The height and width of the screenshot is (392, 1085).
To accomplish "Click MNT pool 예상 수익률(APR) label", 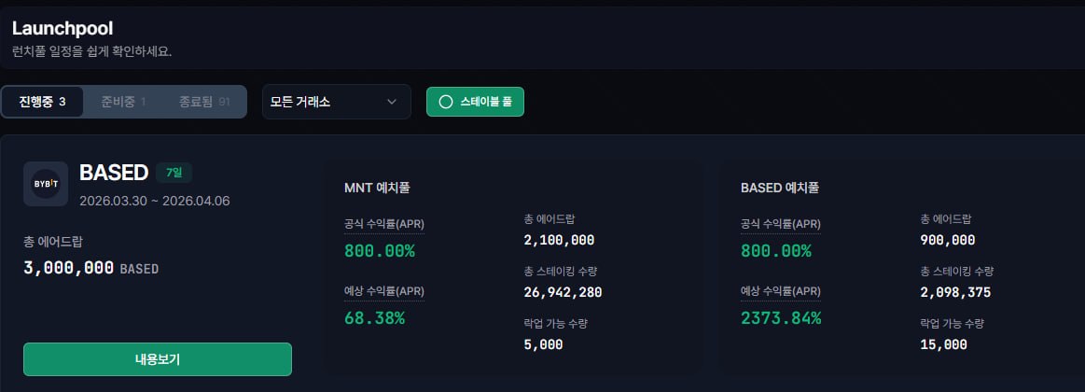I will [384, 291].
